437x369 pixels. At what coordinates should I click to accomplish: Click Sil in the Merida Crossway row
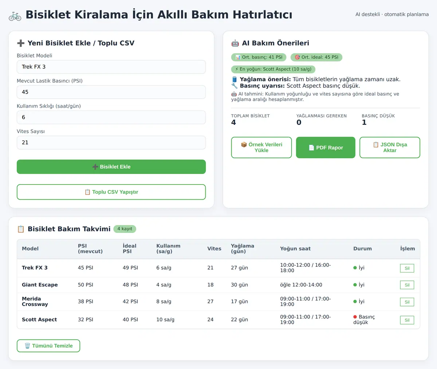(407, 302)
